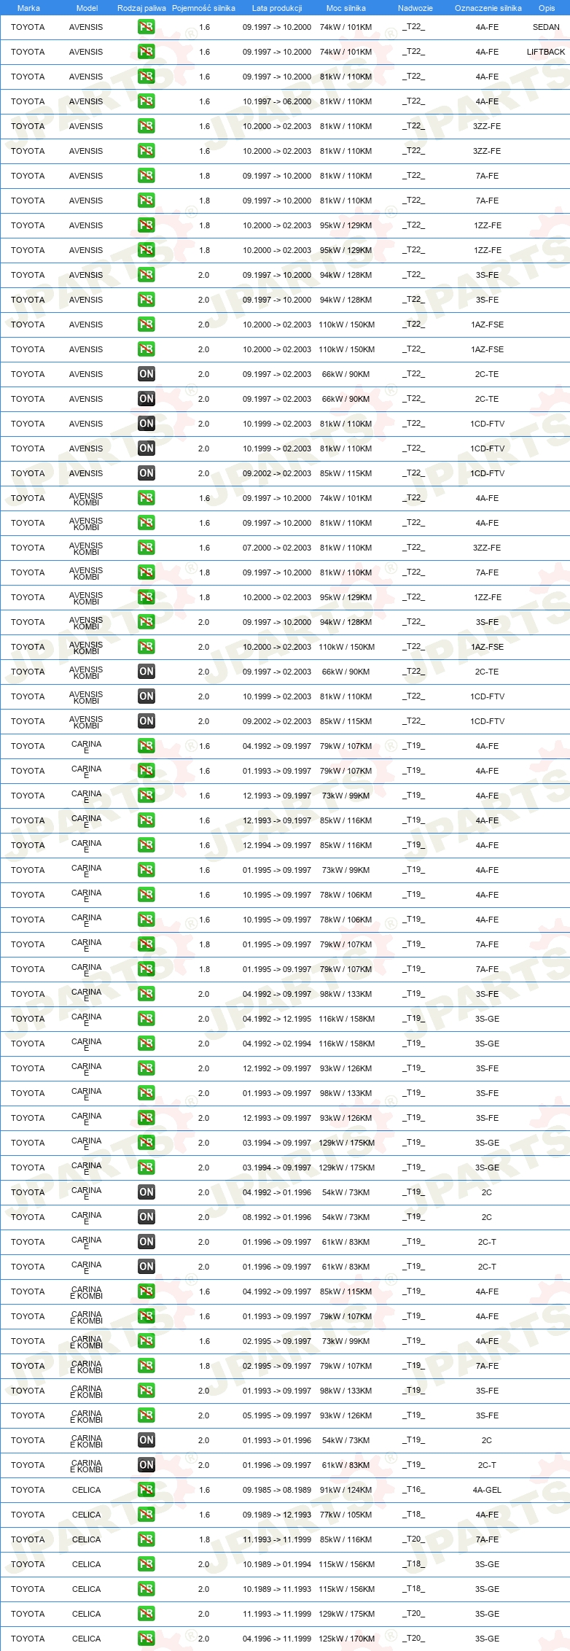
Task: Click petrol icon in Celica 10.1989 -> 01.1994 row
Action: tap(147, 1564)
